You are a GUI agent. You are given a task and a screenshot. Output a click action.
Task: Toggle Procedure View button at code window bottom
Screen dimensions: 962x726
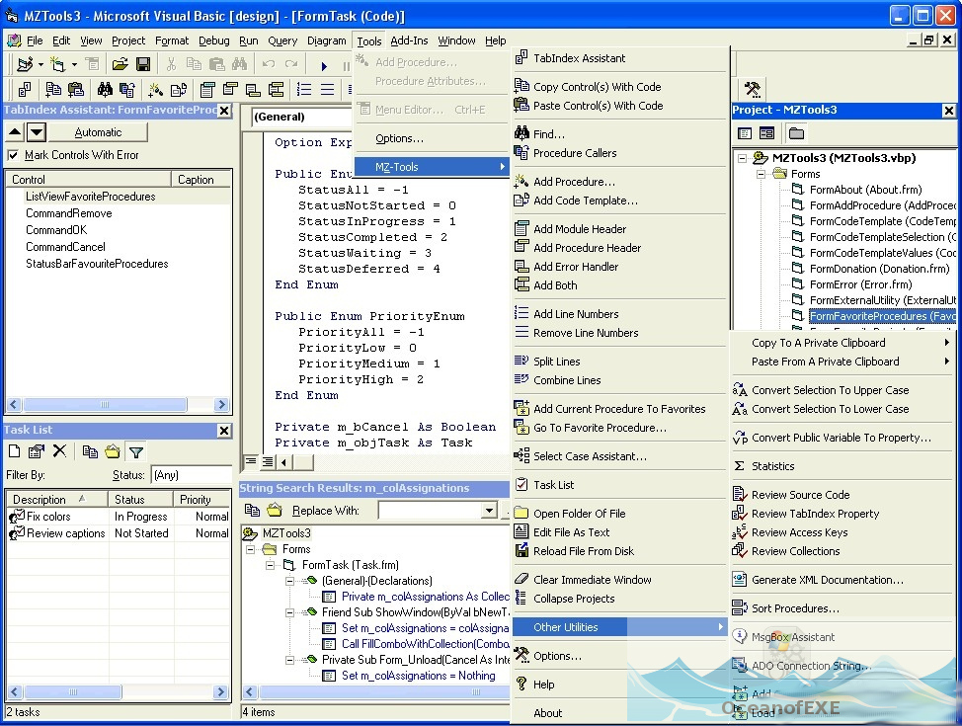tap(250, 461)
